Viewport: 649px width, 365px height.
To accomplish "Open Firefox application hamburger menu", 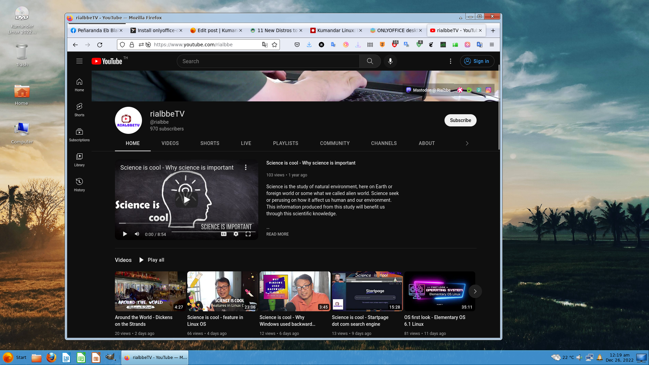I will tap(492, 45).
